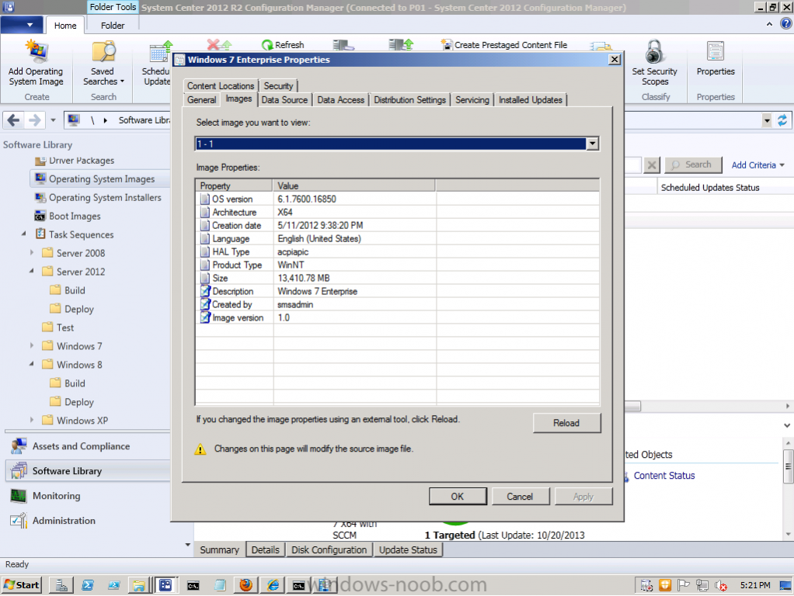Click the address bar refresh icon
The image size is (794, 596).
pyautogui.click(x=782, y=120)
